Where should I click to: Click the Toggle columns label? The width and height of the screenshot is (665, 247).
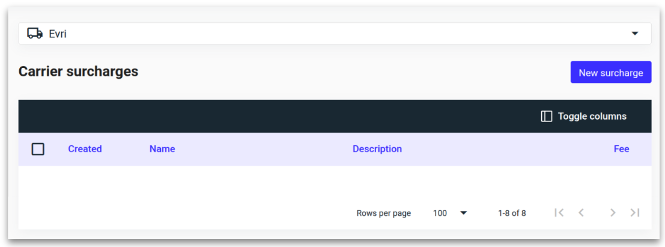pyautogui.click(x=592, y=117)
